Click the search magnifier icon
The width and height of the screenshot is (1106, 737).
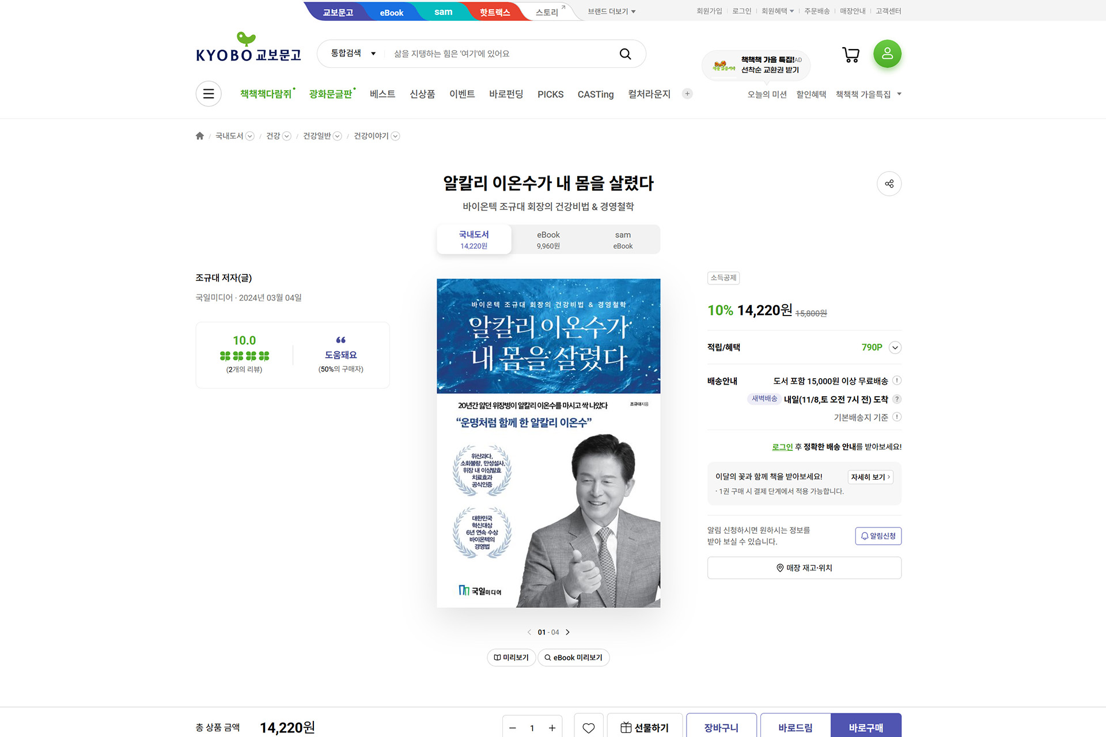coord(625,54)
